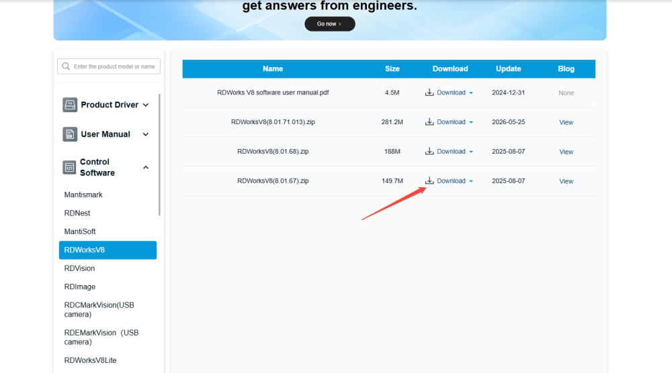Screen dimensions: 672x373
Task: Select MantiSoft in the sidebar
Action: (x=80, y=231)
